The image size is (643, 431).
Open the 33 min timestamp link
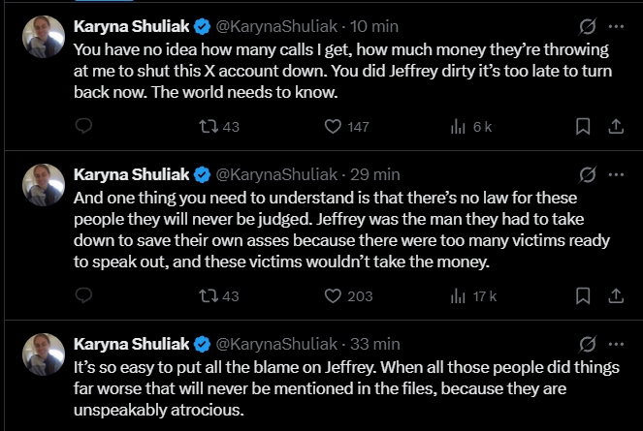[x=372, y=343]
